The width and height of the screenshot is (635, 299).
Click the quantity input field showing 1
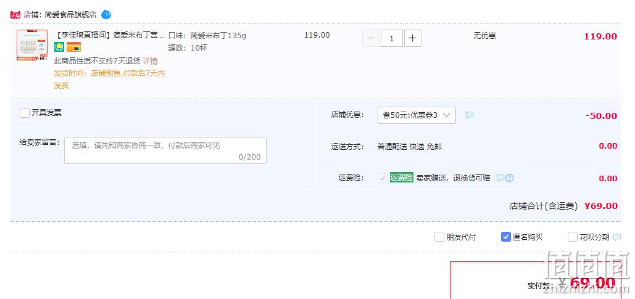(392, 38)
